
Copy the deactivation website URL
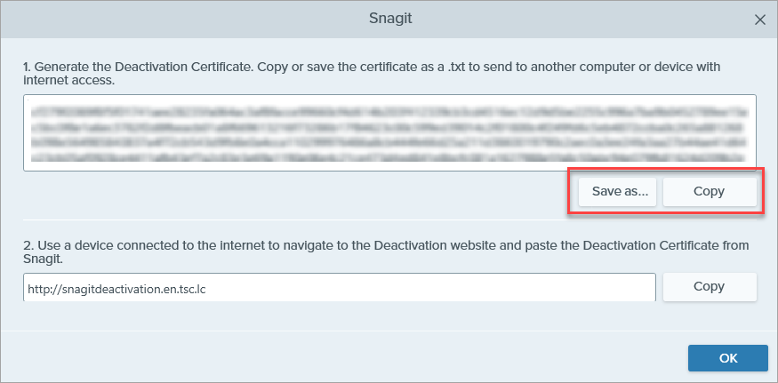[x=709, y=287]
